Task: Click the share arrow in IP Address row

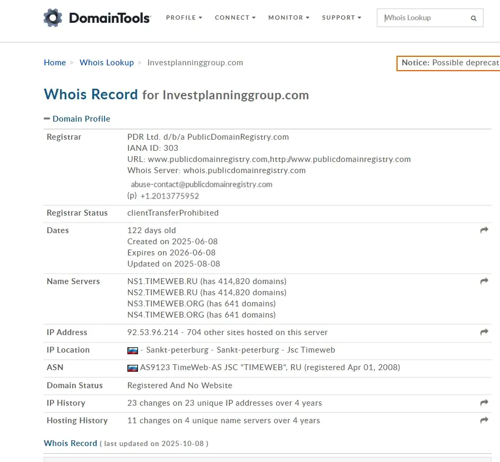Action: [x=484, y=332]
